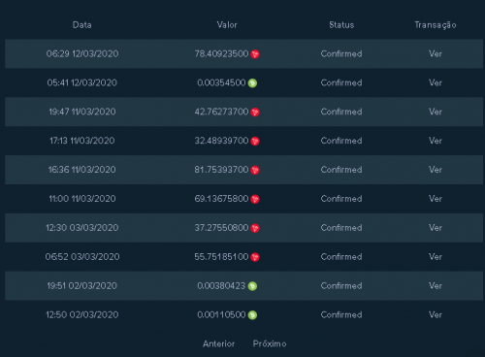Click the TRON coin icon beside 69.13675800
Image resolution: width=485 pixels, height=357 pixels.
(255, 199)
